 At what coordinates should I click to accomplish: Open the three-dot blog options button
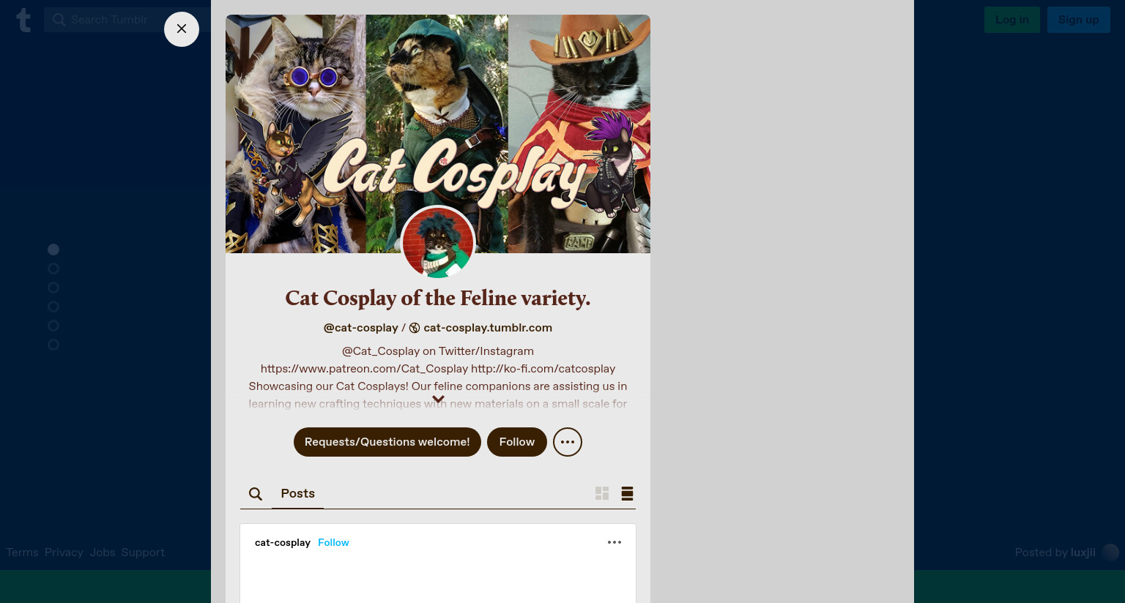pos(568,442)
